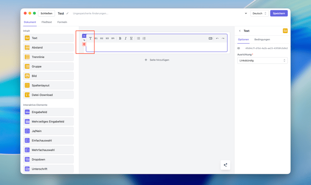Select the paragraph text style icon
311x185 pixels.
(90, 38)
